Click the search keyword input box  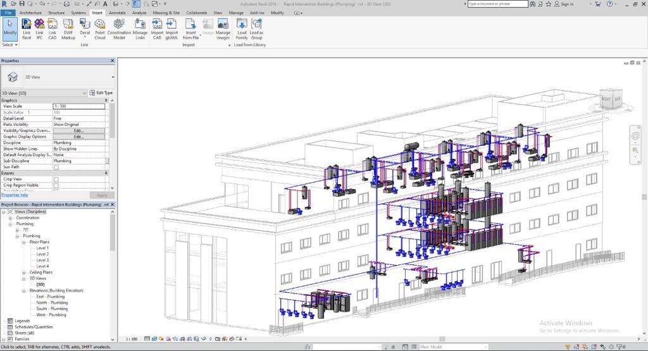(x=497, y=4)
